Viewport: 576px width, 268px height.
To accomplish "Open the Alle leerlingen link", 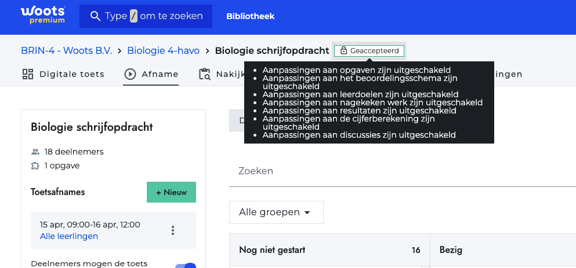I will coord(69,236).
